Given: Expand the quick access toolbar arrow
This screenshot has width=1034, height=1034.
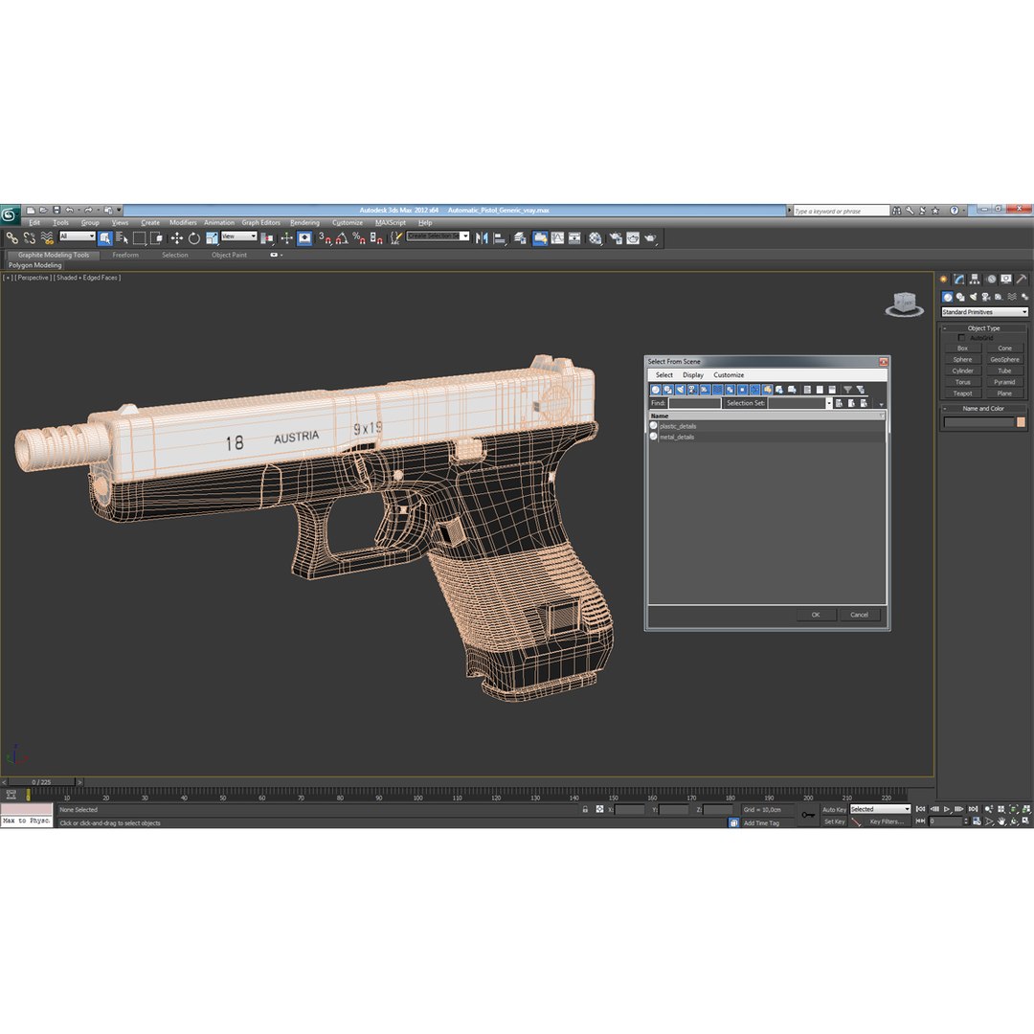Looking at the screenshot, I should coord(119,211).
